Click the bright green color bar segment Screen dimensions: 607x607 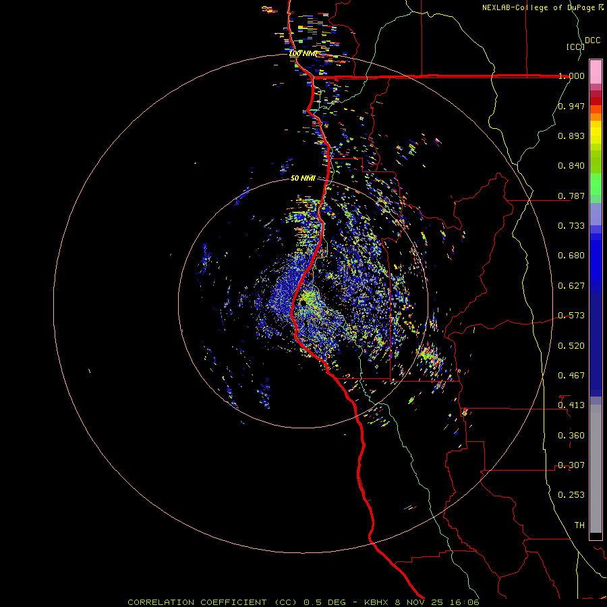click(596, 184)
